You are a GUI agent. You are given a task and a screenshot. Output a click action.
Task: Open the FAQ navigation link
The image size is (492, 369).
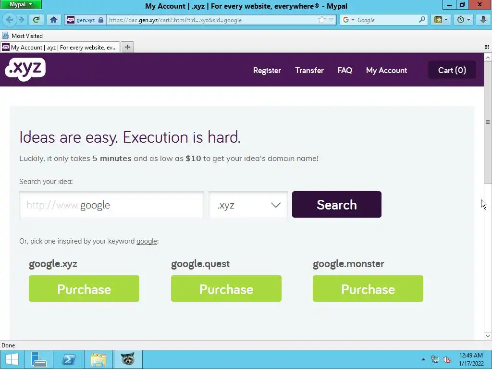pos(345,70)
